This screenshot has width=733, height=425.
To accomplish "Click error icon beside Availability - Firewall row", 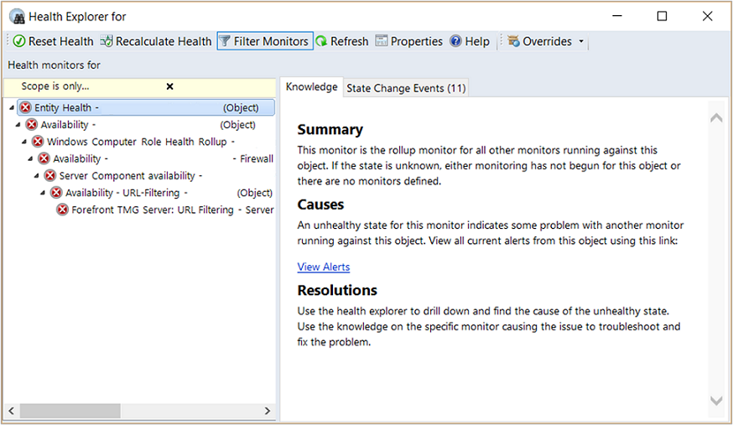I will tap(44, 158).
